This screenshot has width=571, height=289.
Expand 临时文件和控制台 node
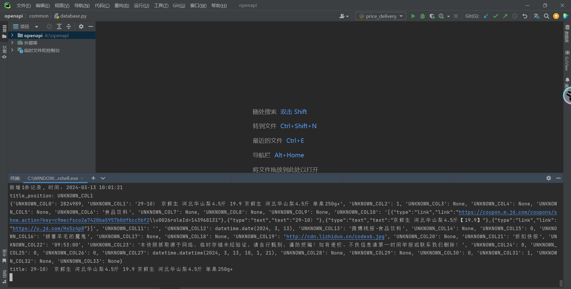pos(12,50)
